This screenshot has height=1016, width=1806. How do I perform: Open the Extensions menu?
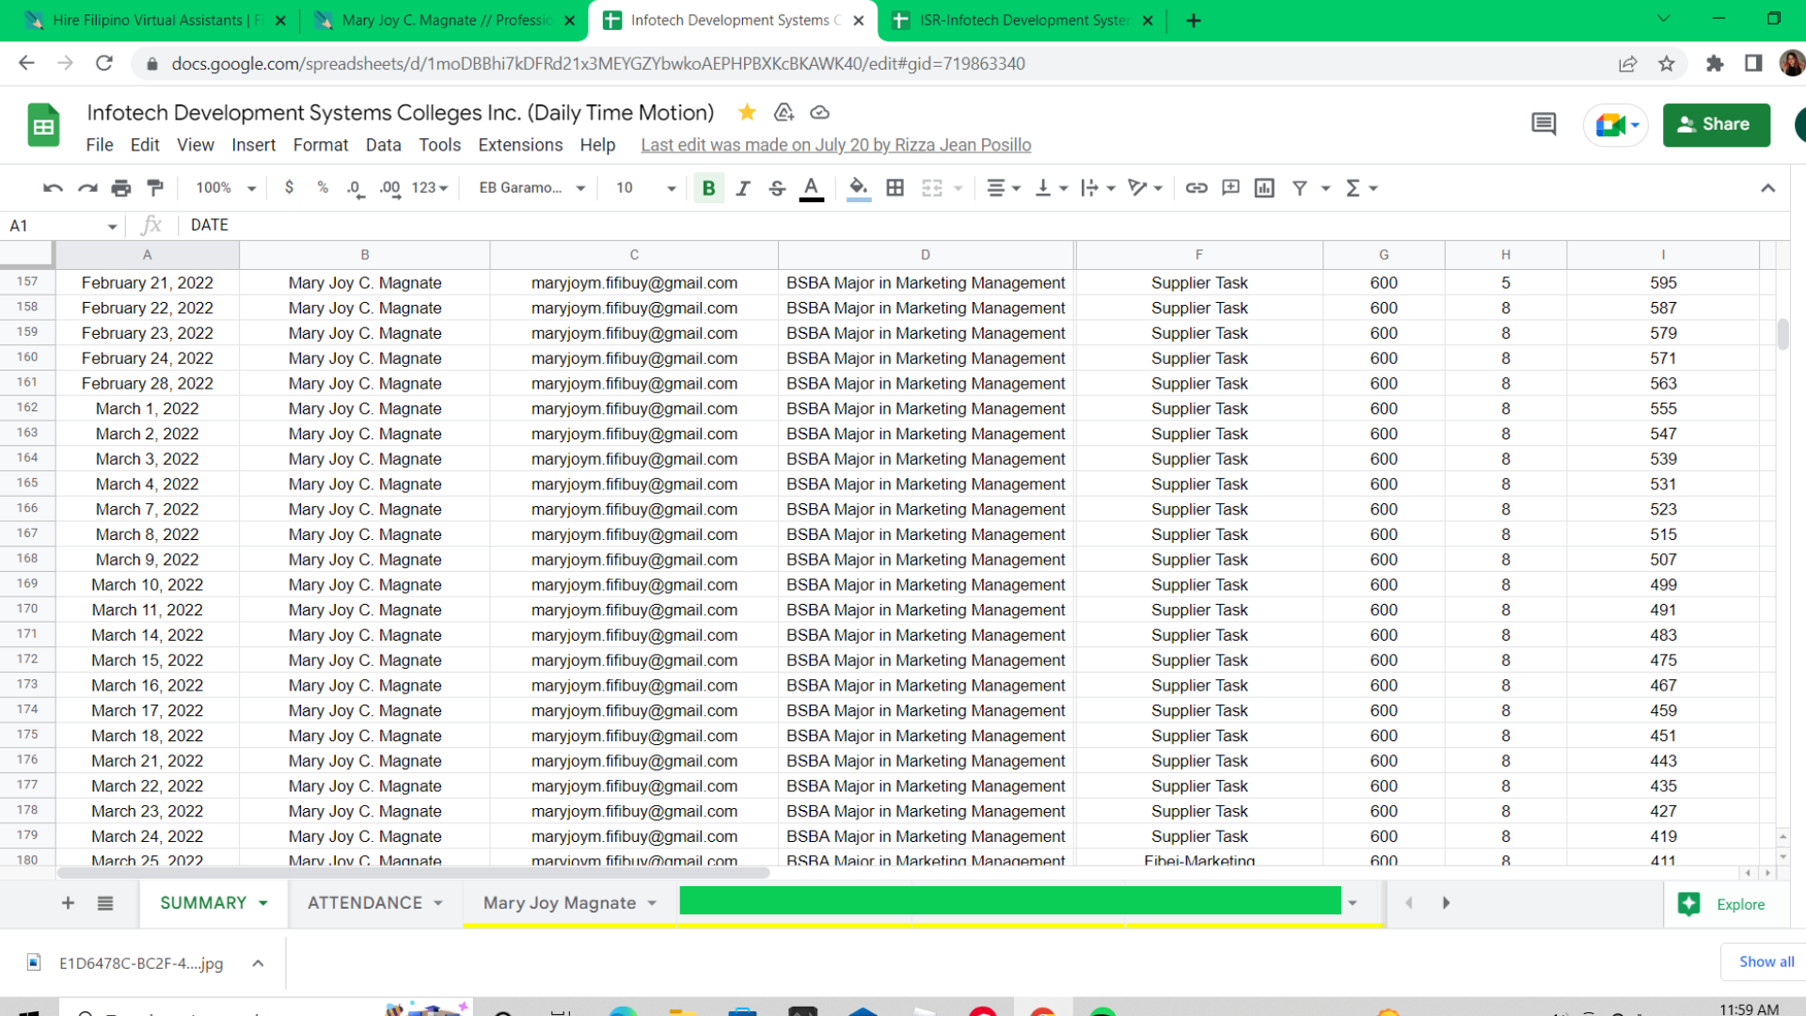[x=519, y=145]
